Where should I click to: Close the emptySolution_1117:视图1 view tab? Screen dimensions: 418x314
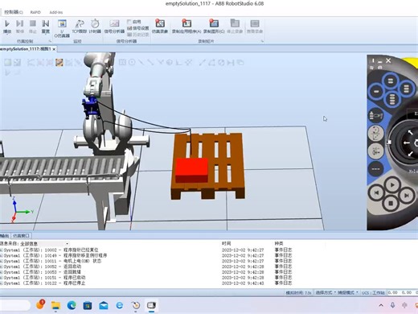click(x=54, y=49)
